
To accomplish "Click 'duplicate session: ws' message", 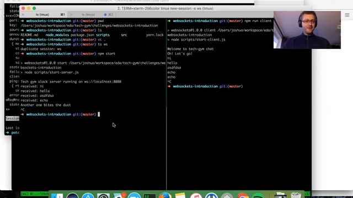I will coord(41,49).
